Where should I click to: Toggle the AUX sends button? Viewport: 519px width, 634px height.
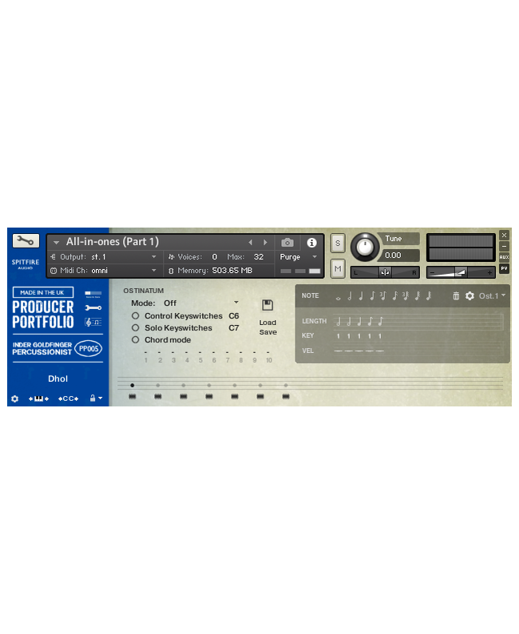click(504, 257)
